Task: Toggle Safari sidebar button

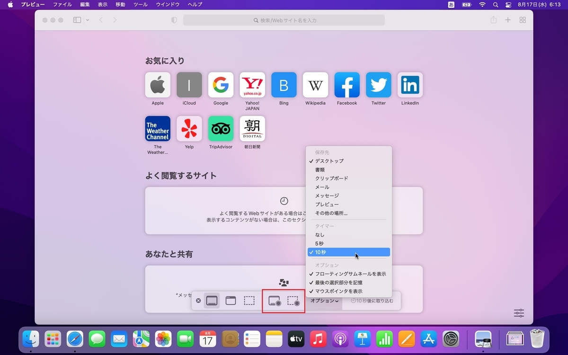Action: pos(77,20)
